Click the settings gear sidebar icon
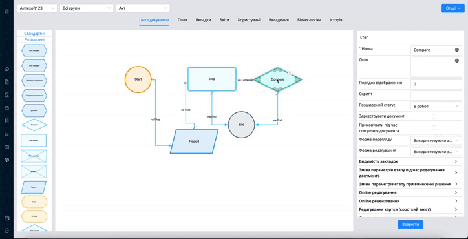 point(7,160)
